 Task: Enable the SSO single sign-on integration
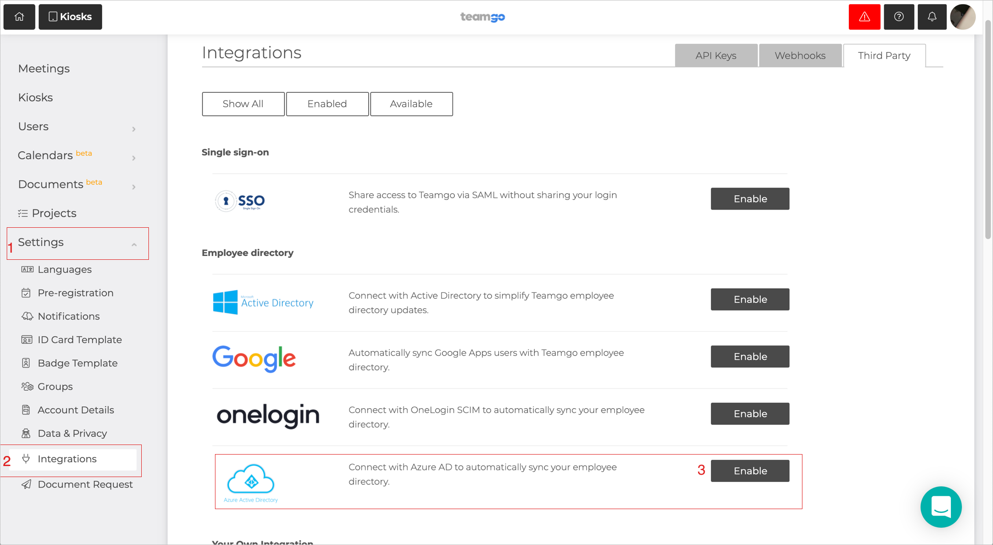749,199
